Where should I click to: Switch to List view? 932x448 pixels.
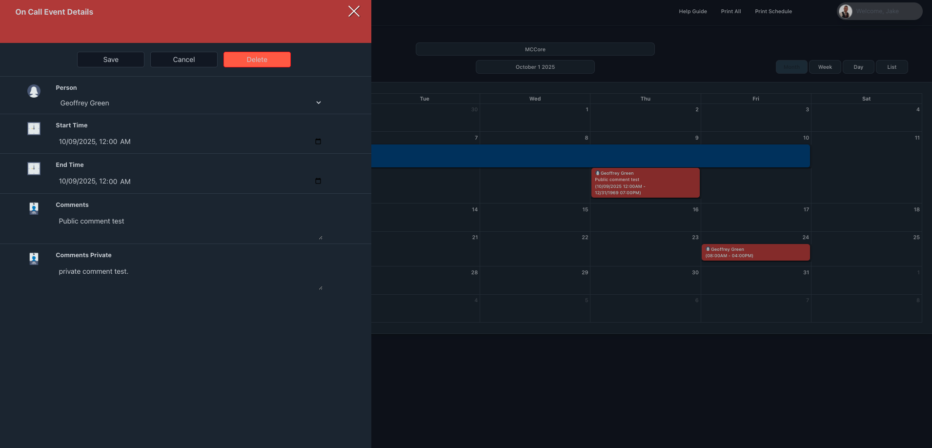point(891,67)
